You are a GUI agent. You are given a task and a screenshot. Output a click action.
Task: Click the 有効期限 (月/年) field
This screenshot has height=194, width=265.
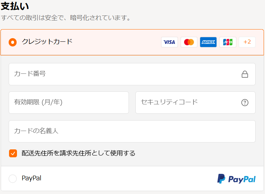[69, 103]
